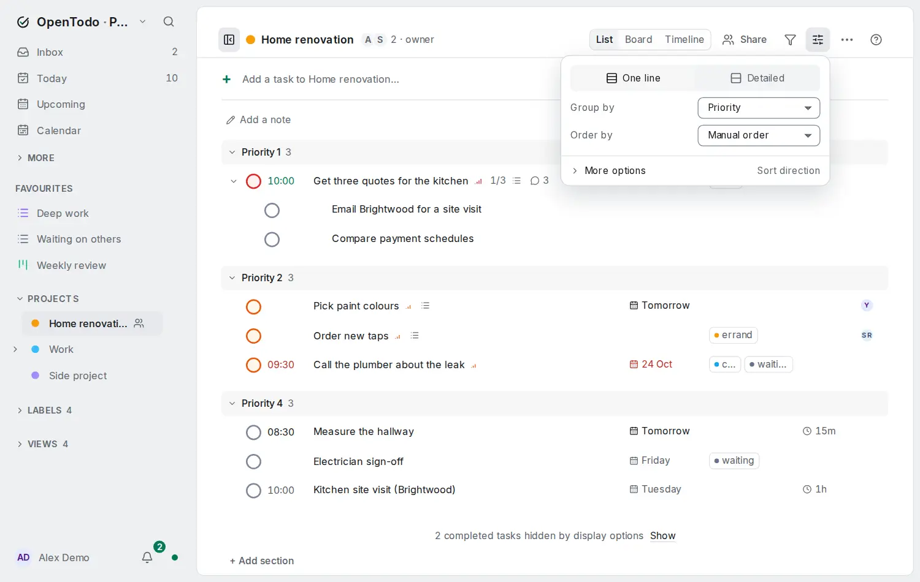Click the orange Home renovation project colour dot
Viewport: 920px width, 582px height.
[250, 40]
